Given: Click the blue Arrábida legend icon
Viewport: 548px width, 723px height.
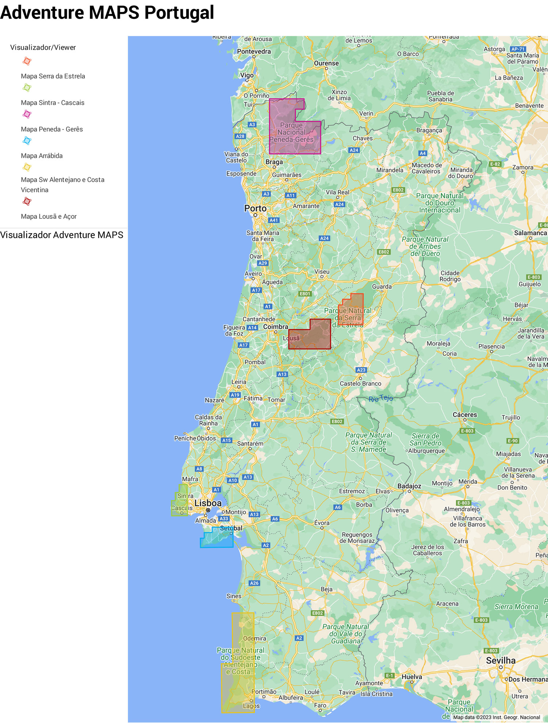Looking at the screenshot, I should pyautogui.click(x=27, y=141).
